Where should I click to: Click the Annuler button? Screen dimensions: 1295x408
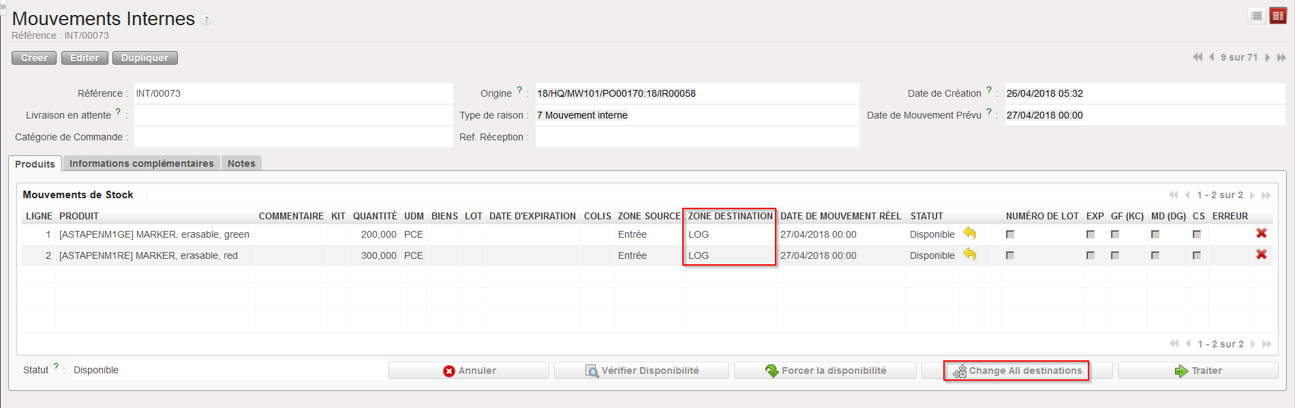469,371
